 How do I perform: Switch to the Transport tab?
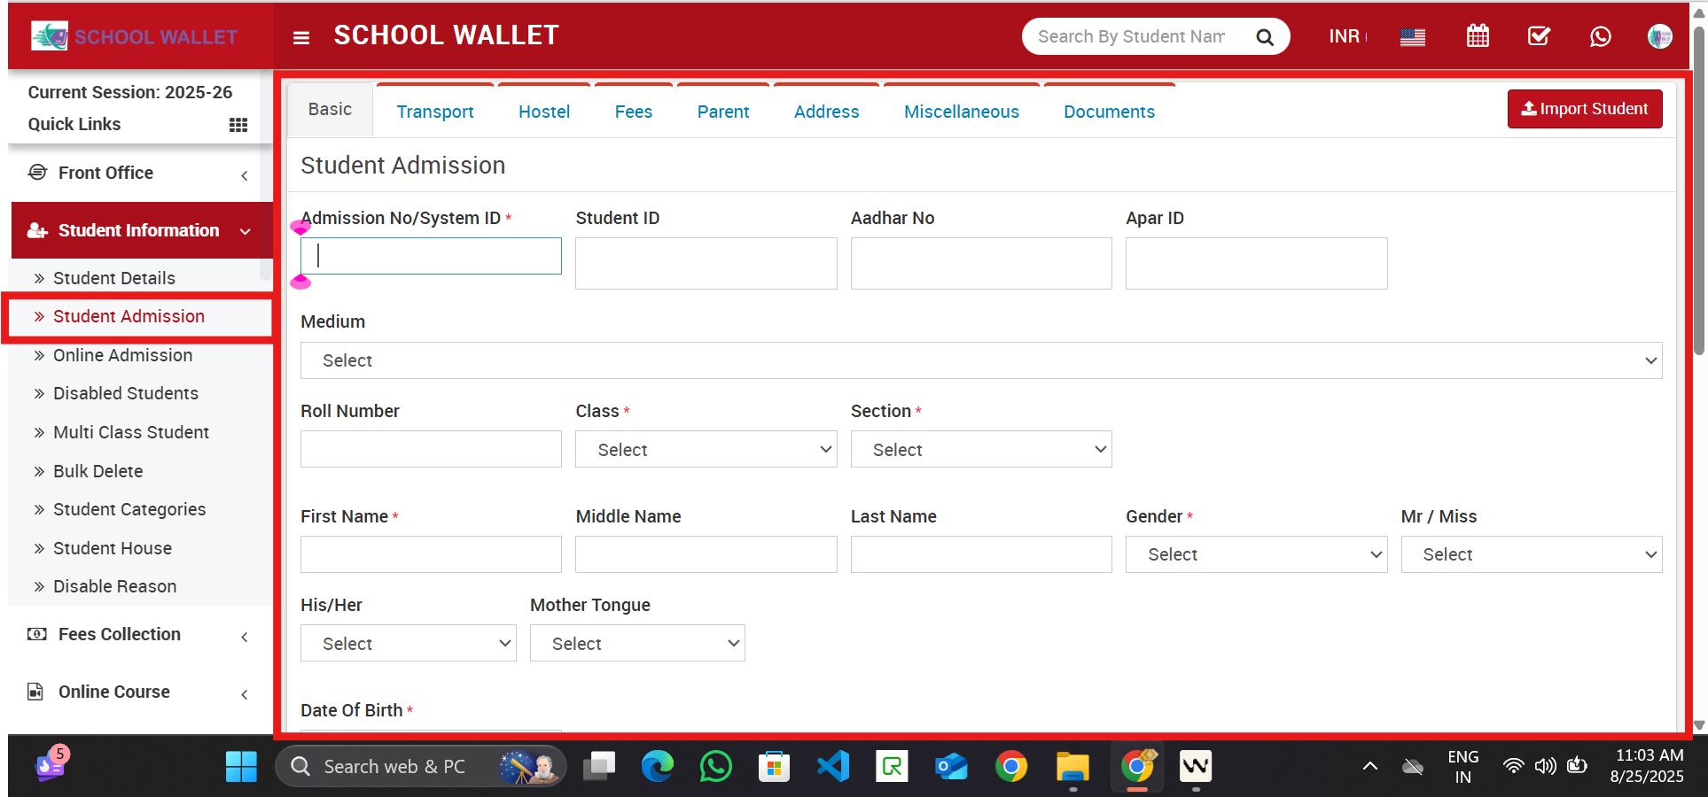[x=435, y=112]
